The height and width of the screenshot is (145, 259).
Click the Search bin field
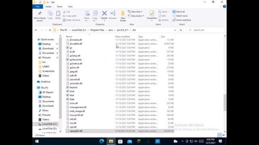pyautogui.click(x=205, y=30)
